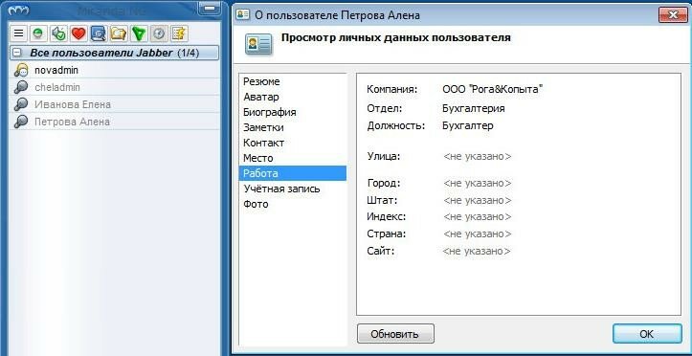
Task: Open the Заметки section
Action: click(x=292, y=127)
